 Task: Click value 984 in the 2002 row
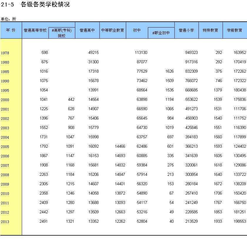click(171, 118)
